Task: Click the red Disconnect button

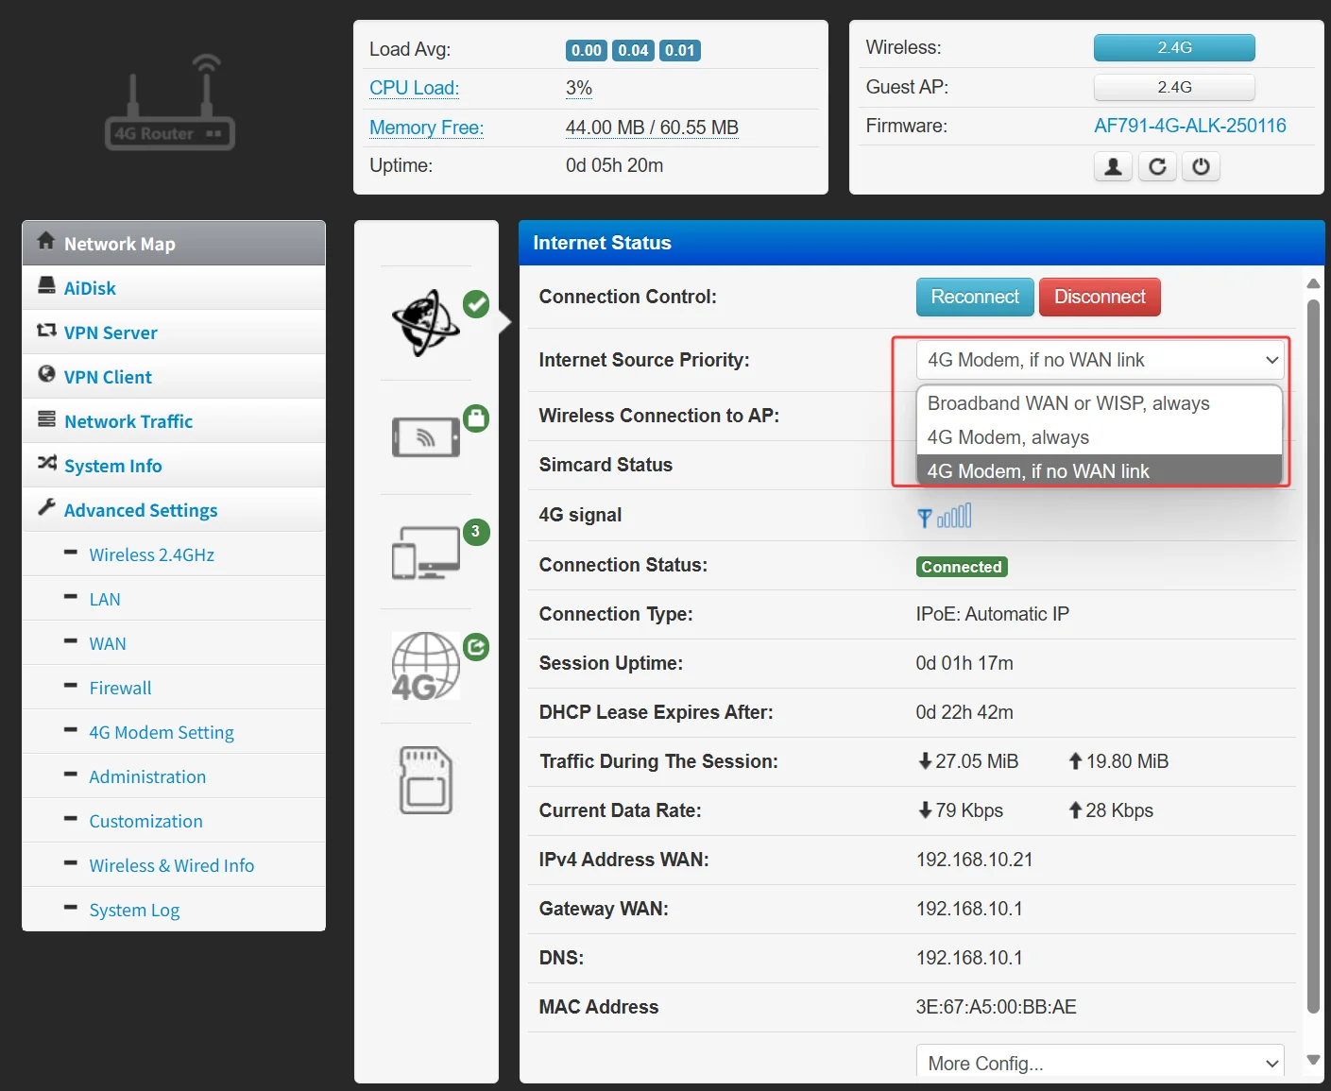Action: coord(1100,297)
